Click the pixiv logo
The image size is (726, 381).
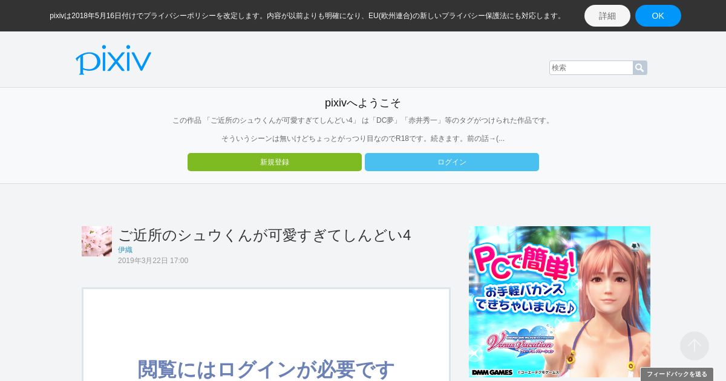click(113, 60)
